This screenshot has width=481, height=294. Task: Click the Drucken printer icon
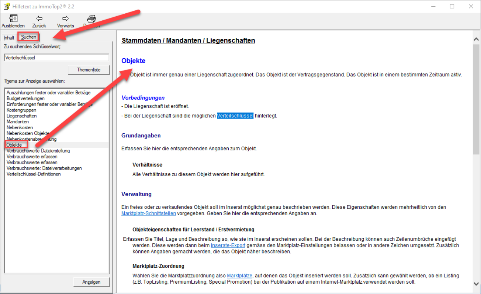[x=91, y=19]
